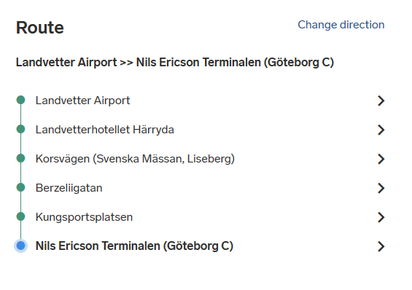Choose the Landvetterhotellet Härryda stop

[104, 130]
